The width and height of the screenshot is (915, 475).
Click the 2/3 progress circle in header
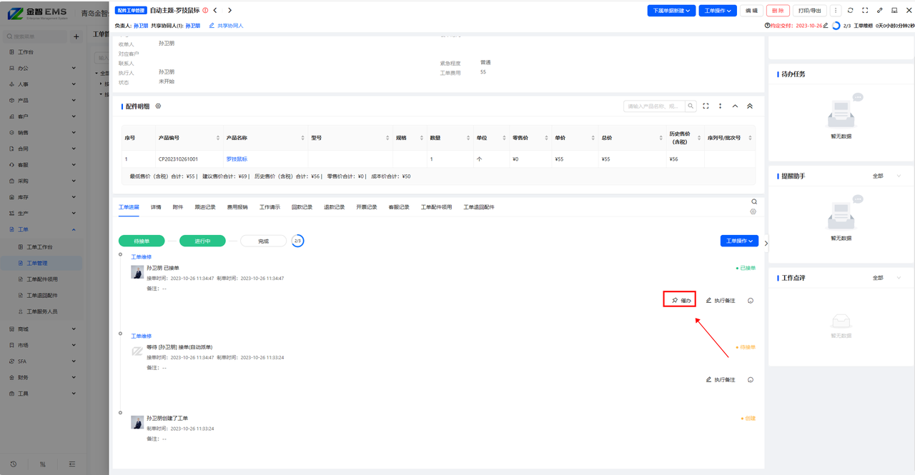point(836,26)
